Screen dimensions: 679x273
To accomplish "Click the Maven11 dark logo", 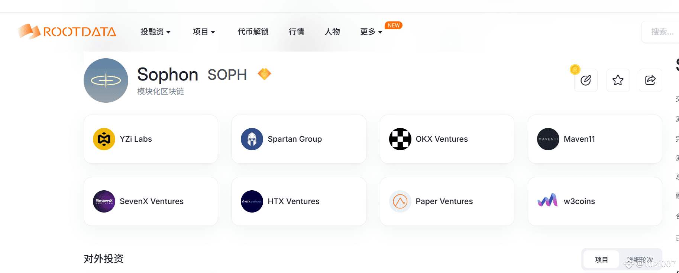I will point(548,139).
